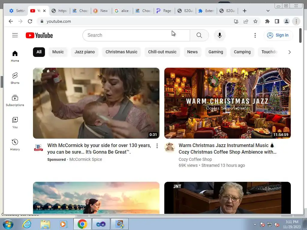
Task: Start voice search with microphone icon
Action: click(220, 35)
